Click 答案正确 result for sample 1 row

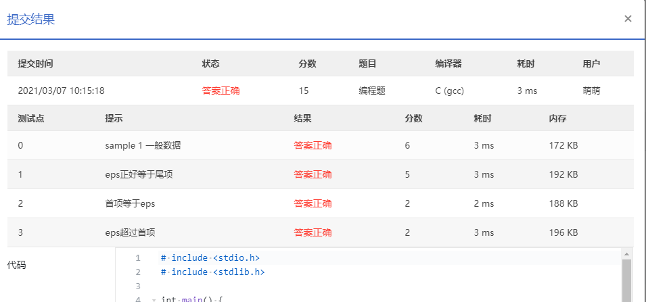[x=313, y=145]
